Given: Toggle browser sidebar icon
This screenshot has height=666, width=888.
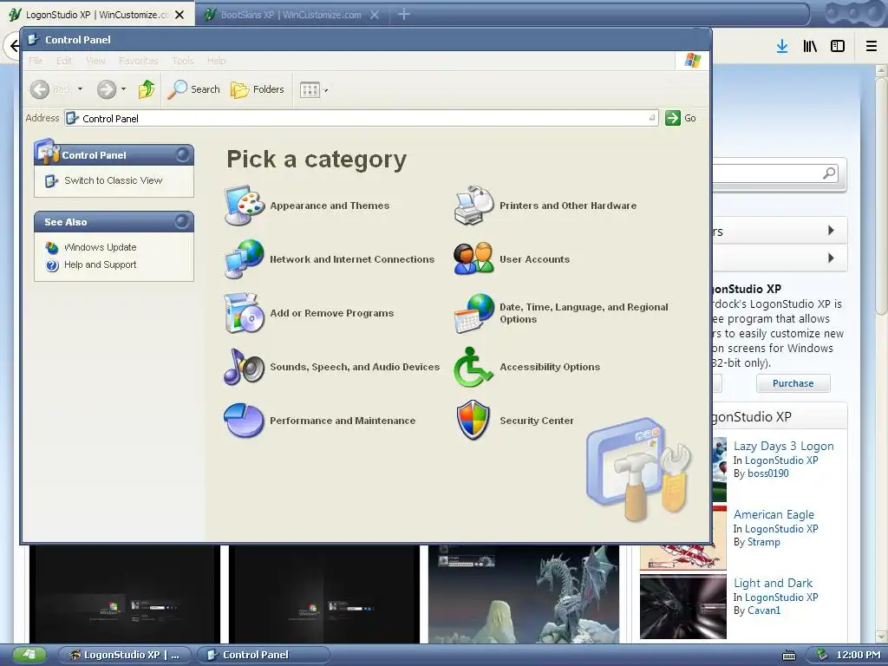Looking at the screenshot, I should click(838, 46).
